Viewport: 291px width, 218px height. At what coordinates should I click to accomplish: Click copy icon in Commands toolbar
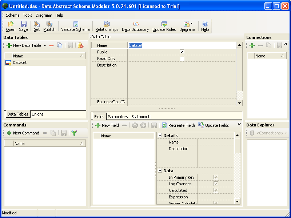click(53, 133)
